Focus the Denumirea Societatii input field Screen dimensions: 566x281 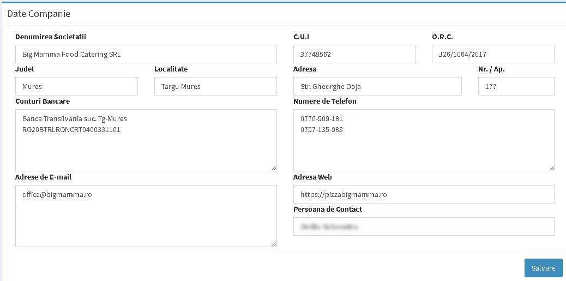tap(146, 54)
